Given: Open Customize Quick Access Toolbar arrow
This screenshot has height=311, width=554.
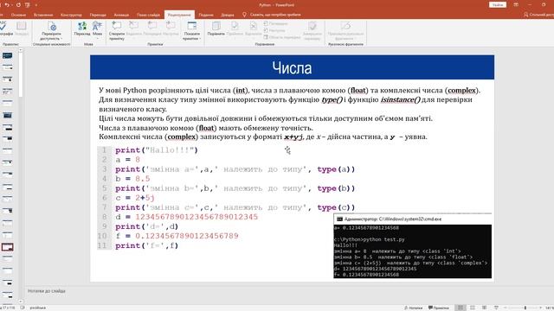Looking at the screenshot, I should point(36,5).
